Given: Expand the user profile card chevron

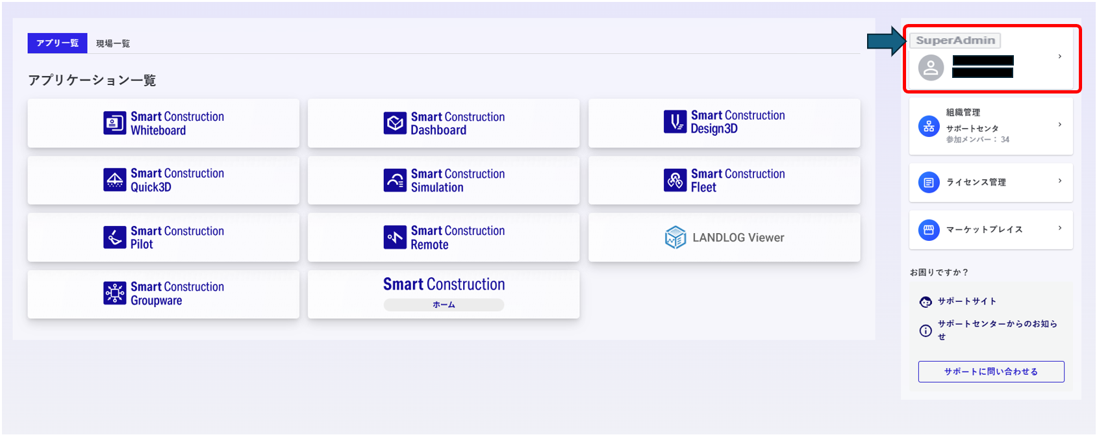Looking at the screenshot, I should tap(1060, 56).
